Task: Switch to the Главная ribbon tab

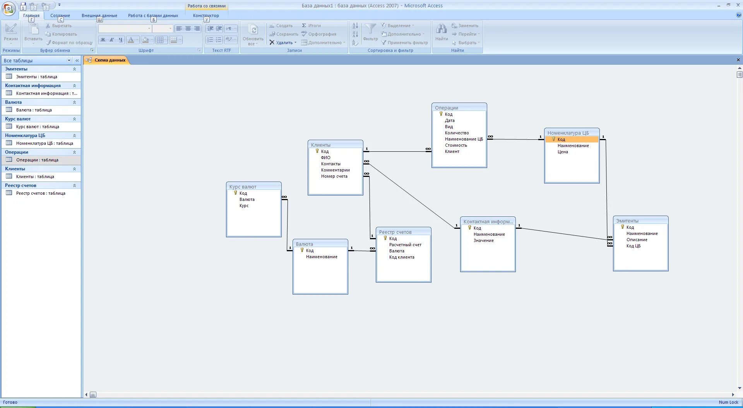Action: point(31,15)
